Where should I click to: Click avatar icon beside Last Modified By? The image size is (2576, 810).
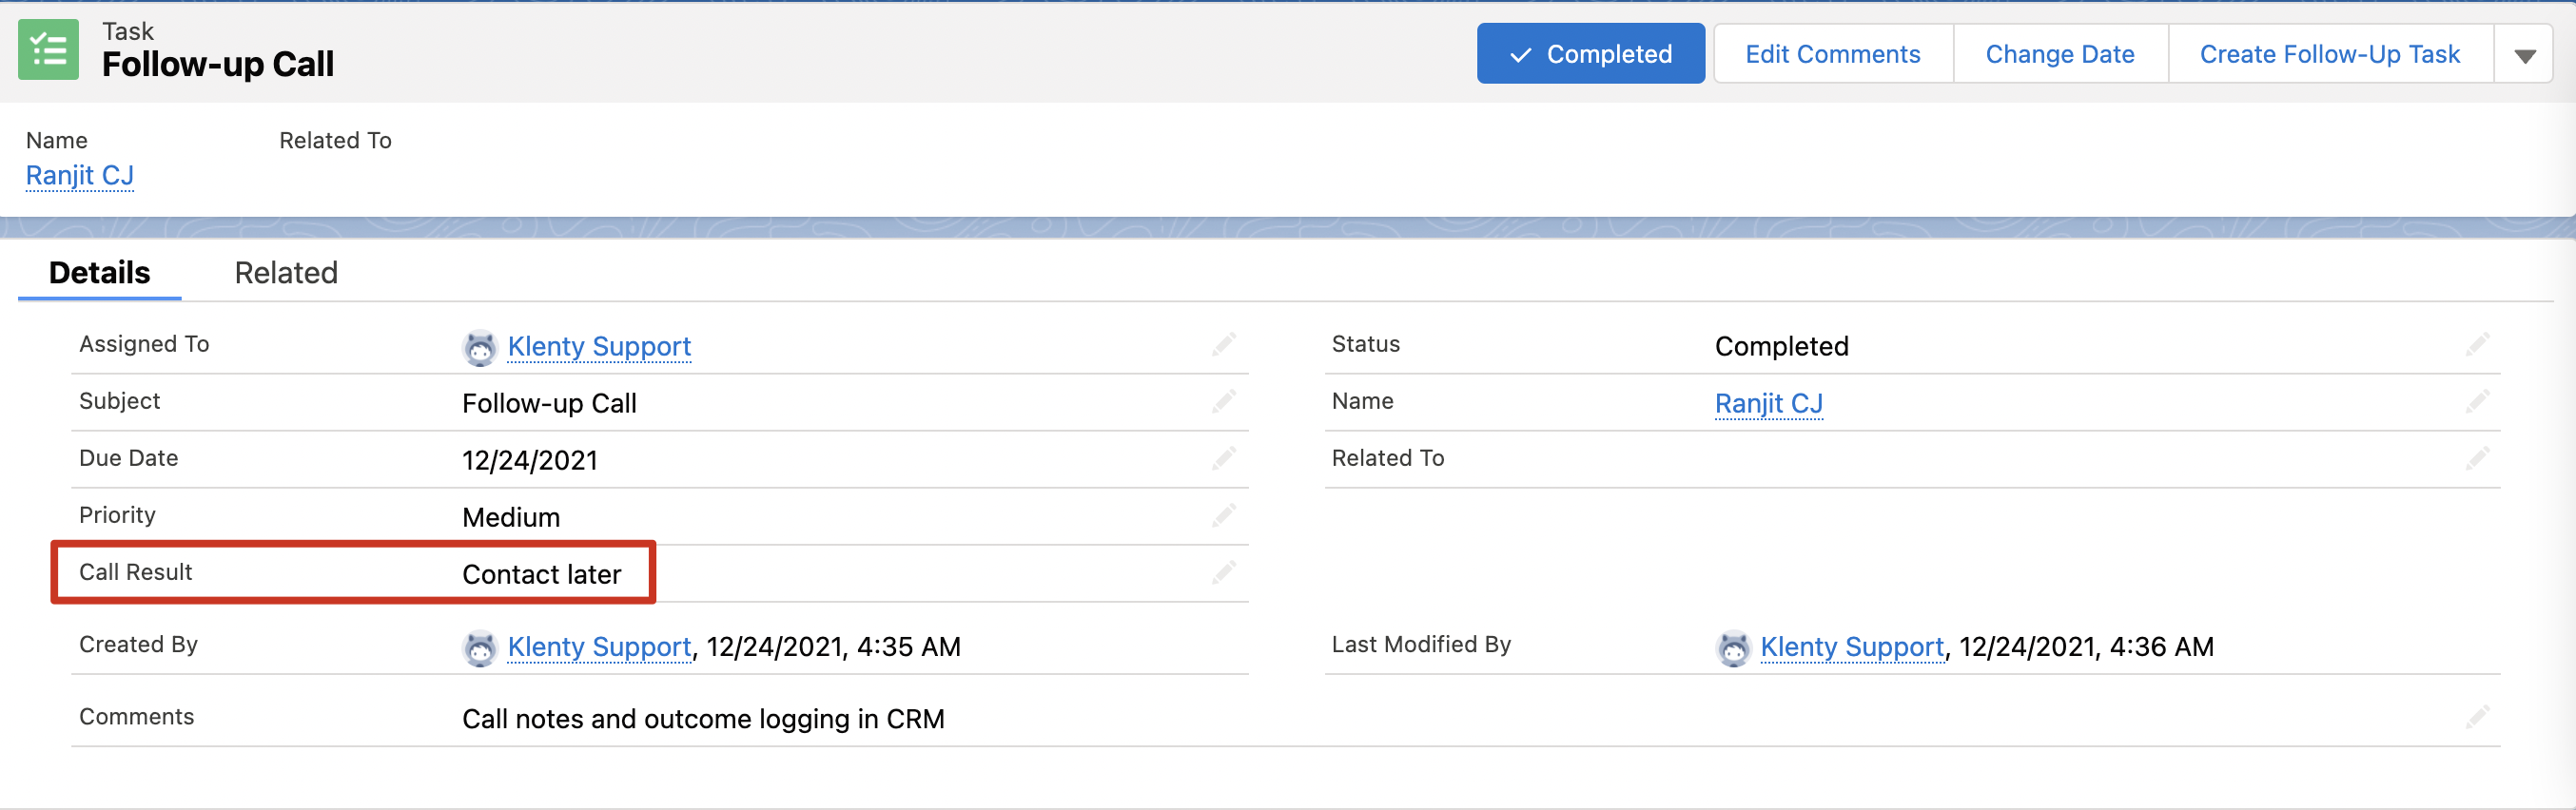[1733, 648]
